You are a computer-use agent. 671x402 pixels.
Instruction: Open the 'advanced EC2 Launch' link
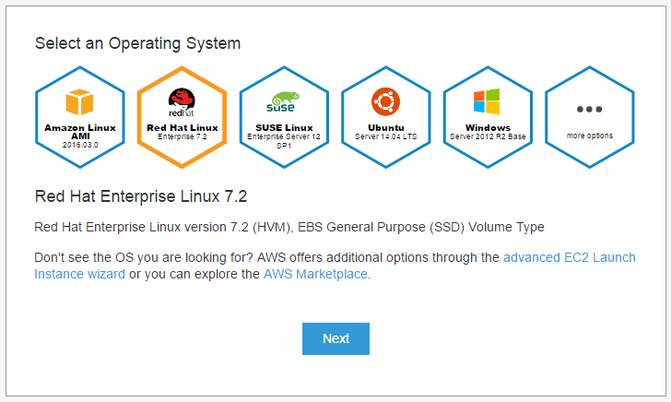point(570,257)
